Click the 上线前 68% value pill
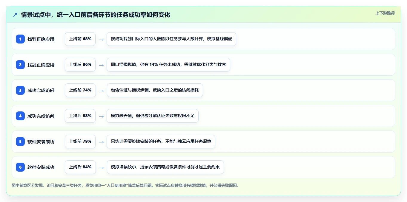Screen dimensions: 407x202 click(80, 39)
